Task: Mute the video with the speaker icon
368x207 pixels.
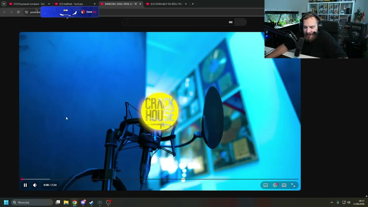Action: coord(35,185)
